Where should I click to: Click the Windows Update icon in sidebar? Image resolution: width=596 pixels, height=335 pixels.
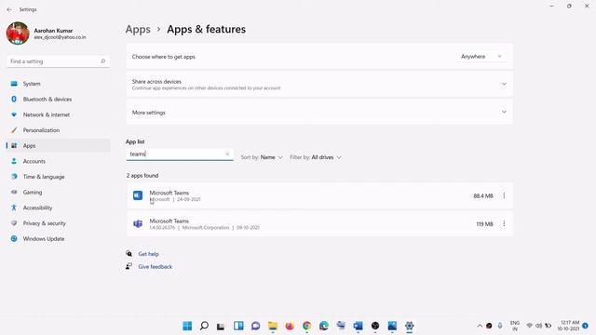(14, 239)
